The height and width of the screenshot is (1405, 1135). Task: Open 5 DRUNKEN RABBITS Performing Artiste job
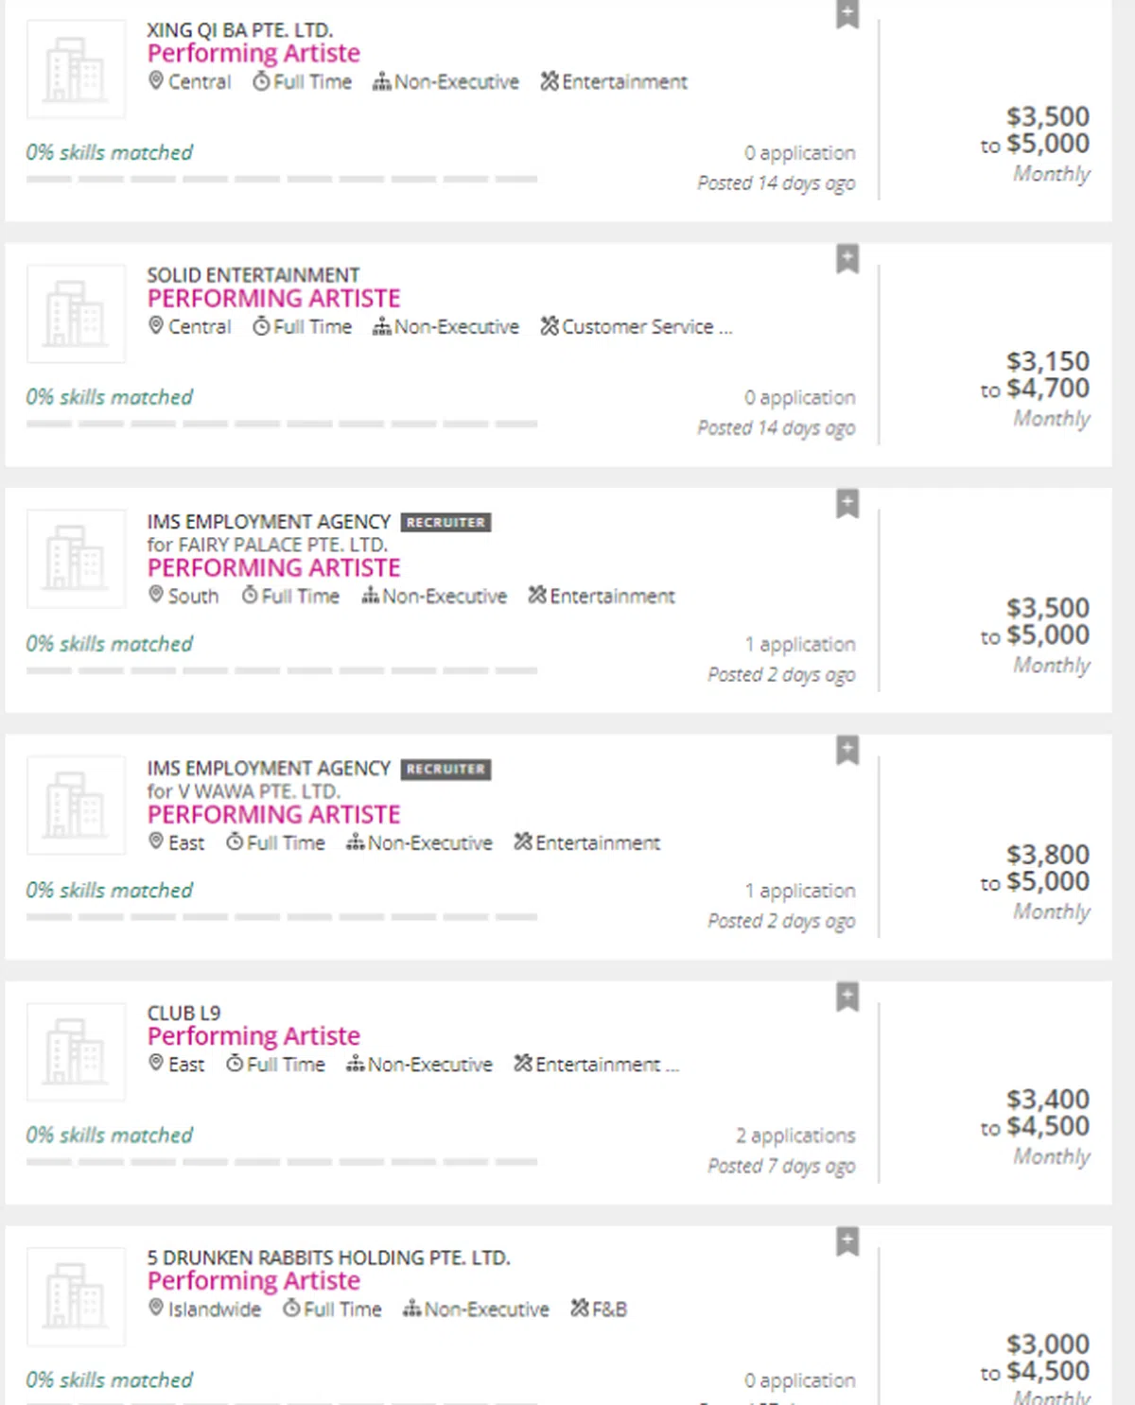coord(253,1281)
